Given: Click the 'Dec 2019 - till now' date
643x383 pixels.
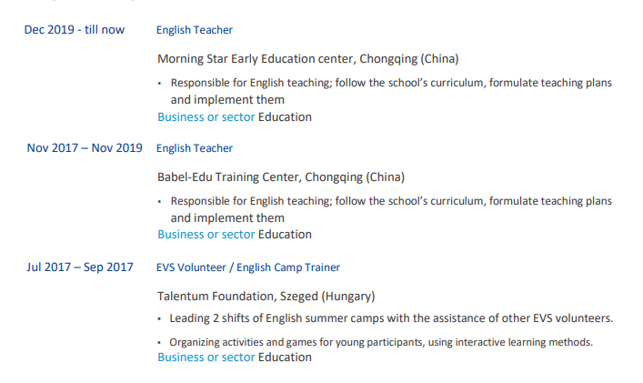Looking at the screenshot, I should pyautogui.click(x=75, y=29).
